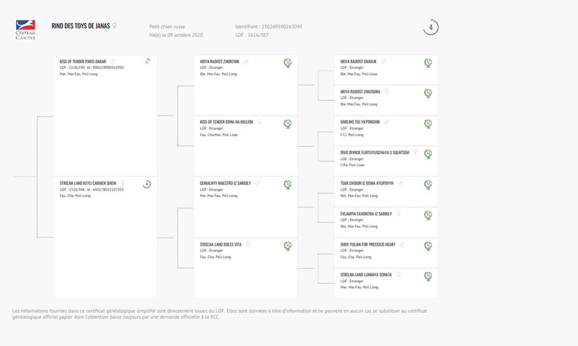Select Divo Divnoe Flirtuyuschaya S Solntsem entry

coord(374,152)
